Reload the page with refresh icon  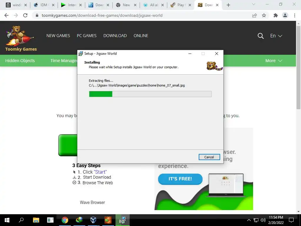(x=25, y=15)
